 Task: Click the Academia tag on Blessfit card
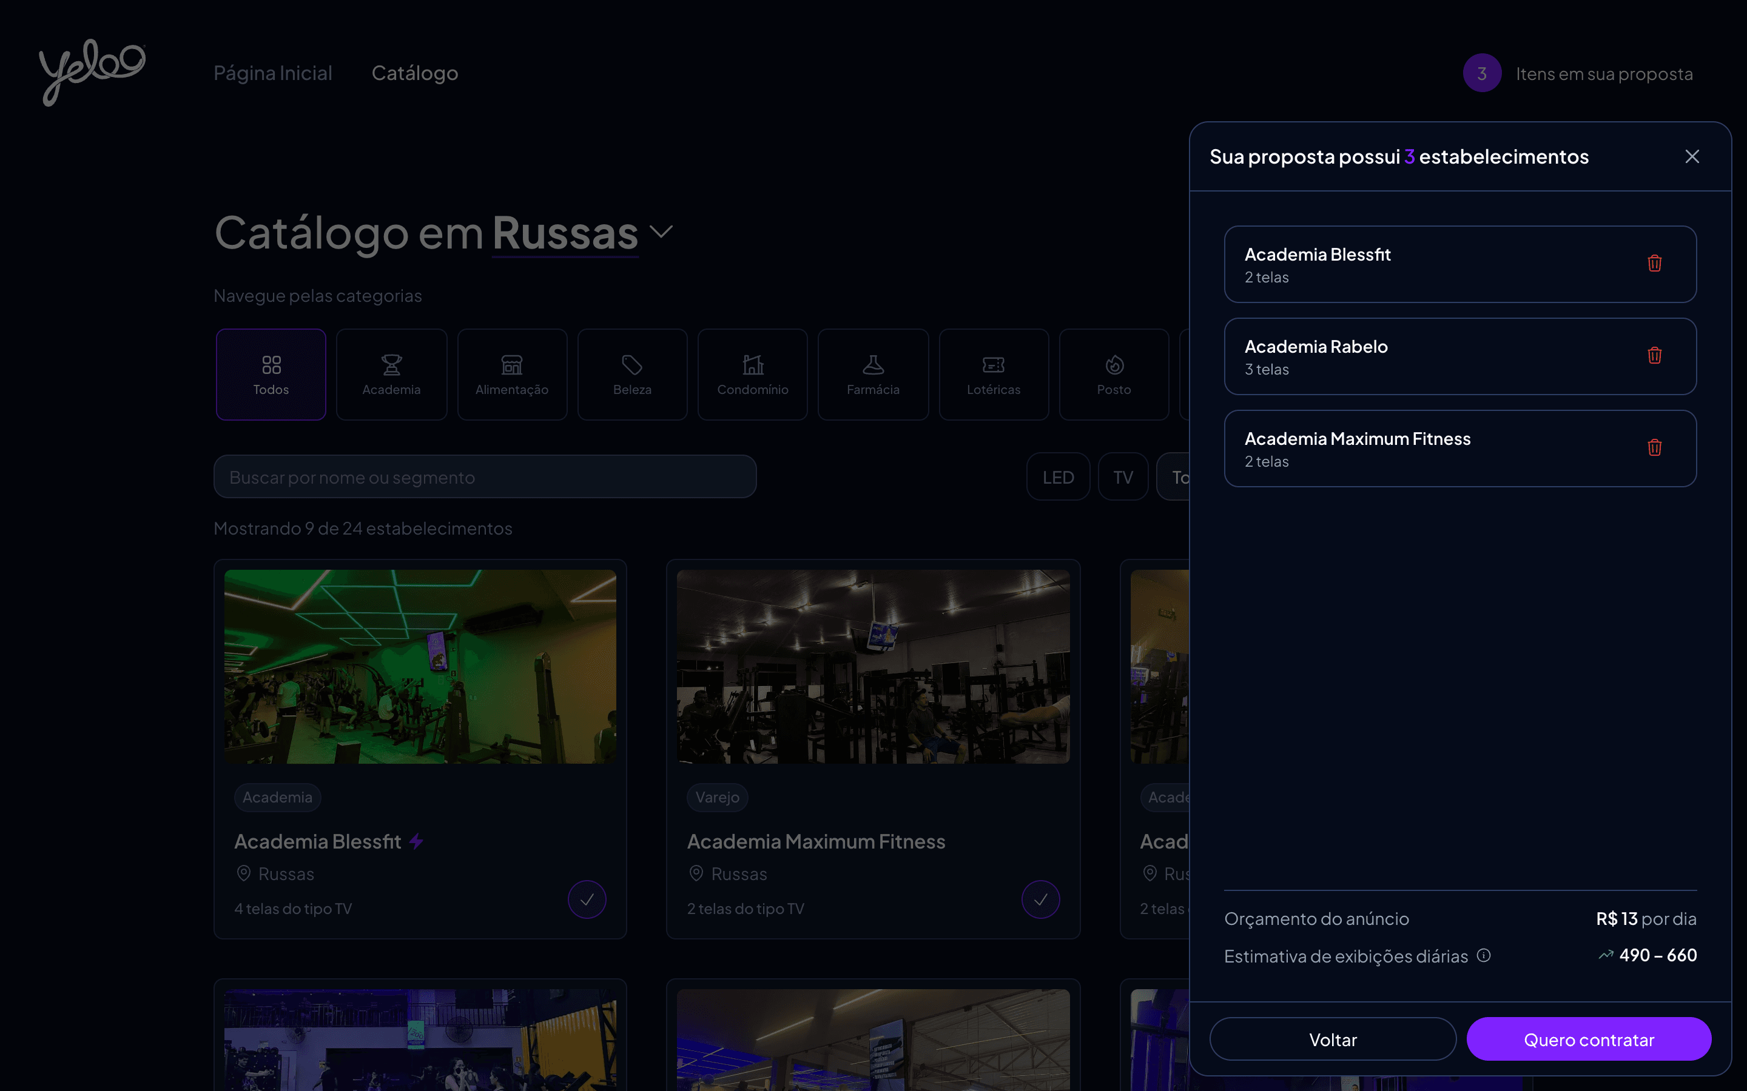click(277, 797)
